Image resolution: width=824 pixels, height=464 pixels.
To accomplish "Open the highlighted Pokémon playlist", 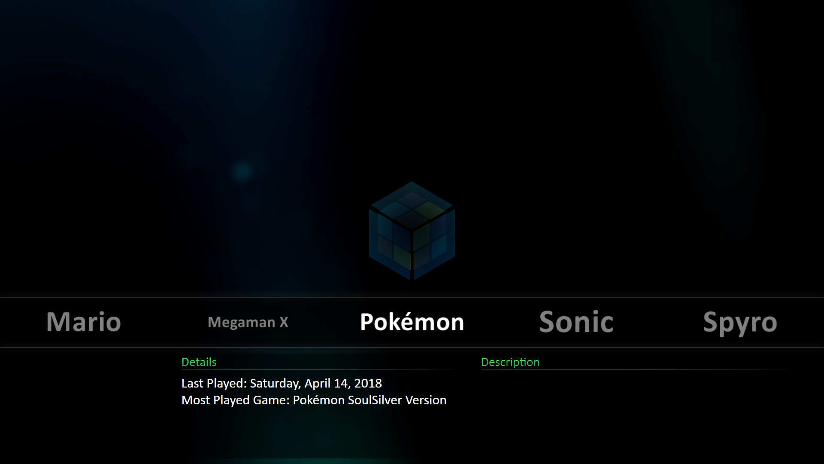I will point(412,322).
